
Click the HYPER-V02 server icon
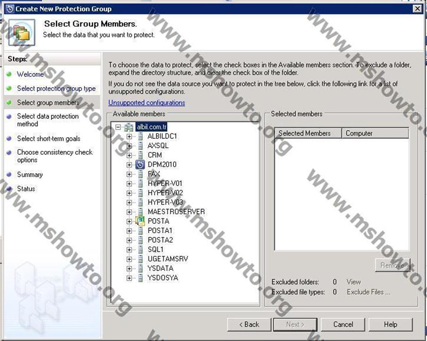(x=140, y=193)
